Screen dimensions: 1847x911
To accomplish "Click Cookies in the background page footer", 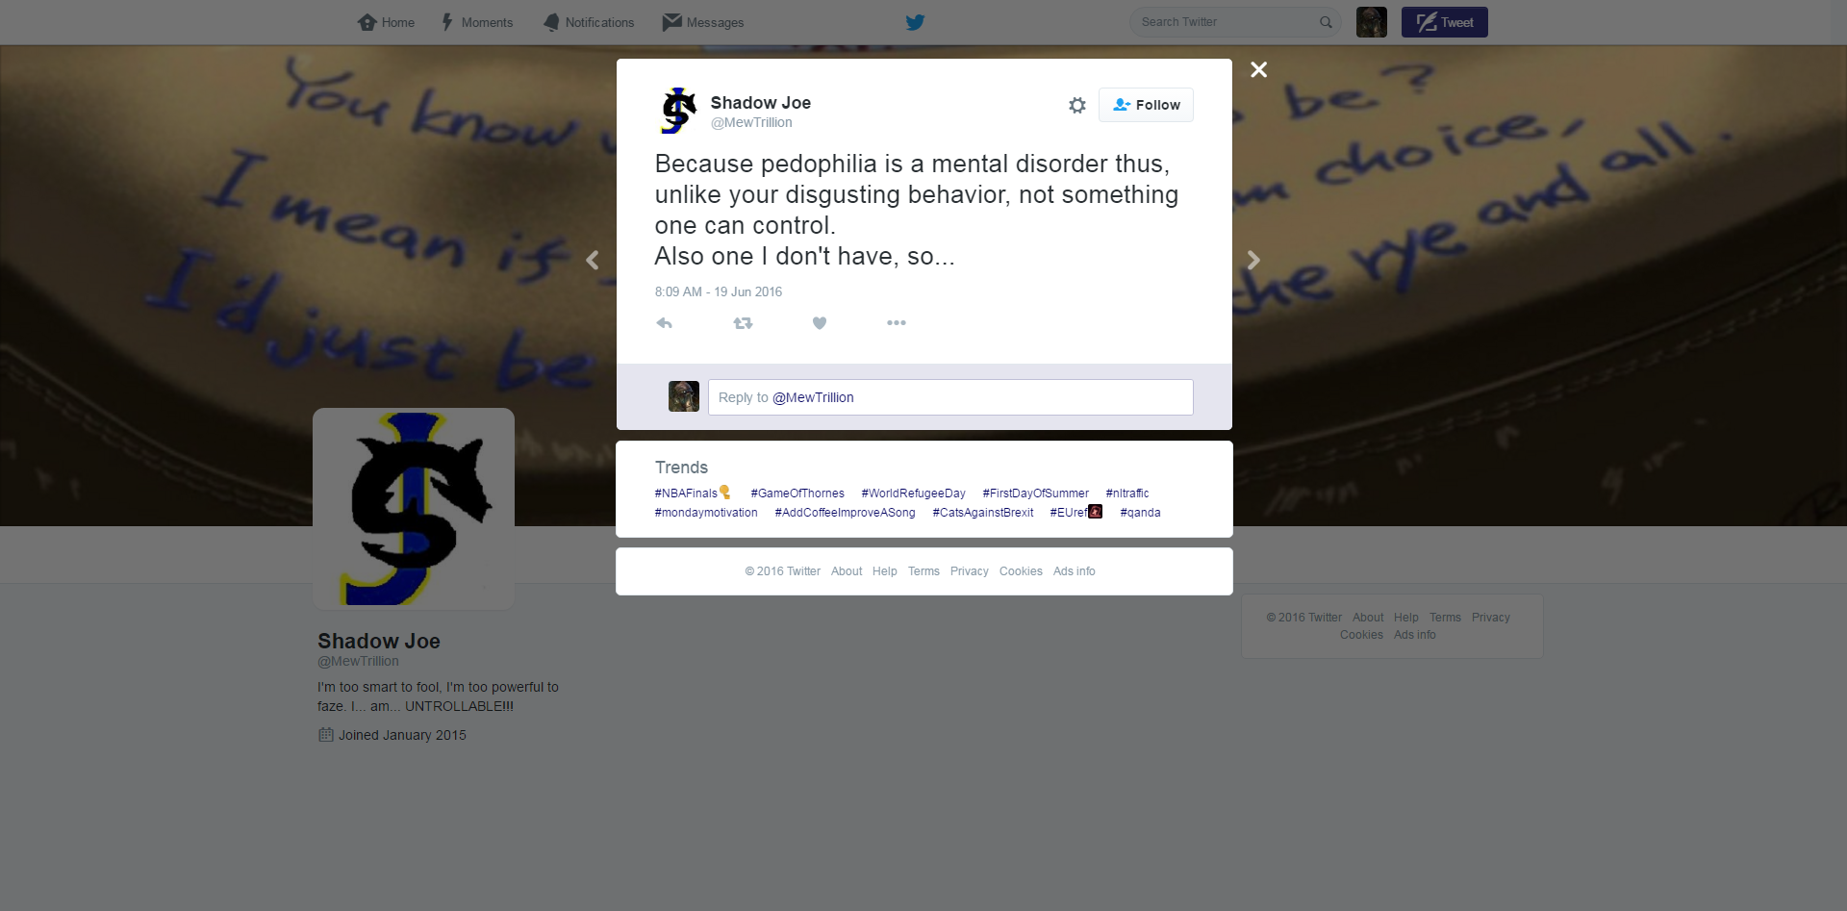I will [1361, 635].
